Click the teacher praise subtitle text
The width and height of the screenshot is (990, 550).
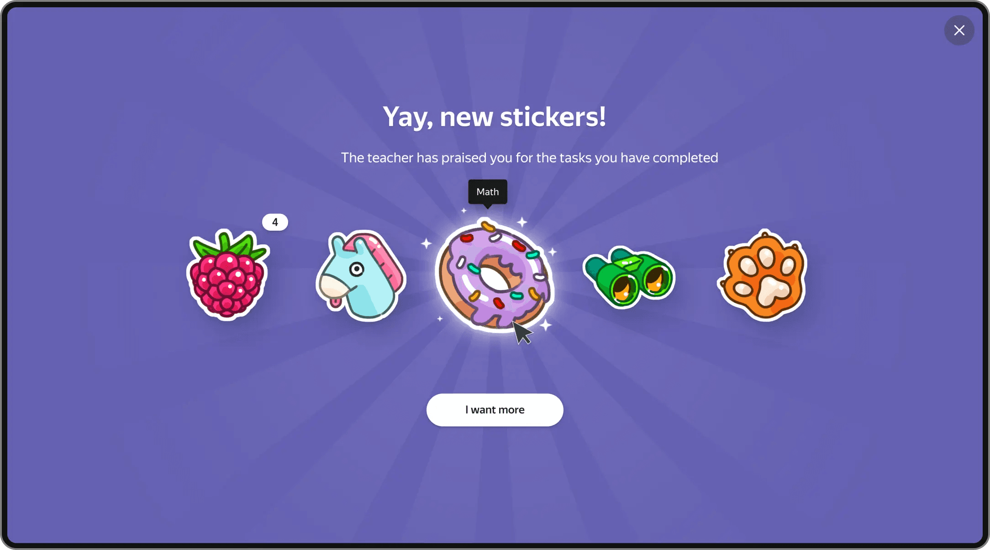530,158
